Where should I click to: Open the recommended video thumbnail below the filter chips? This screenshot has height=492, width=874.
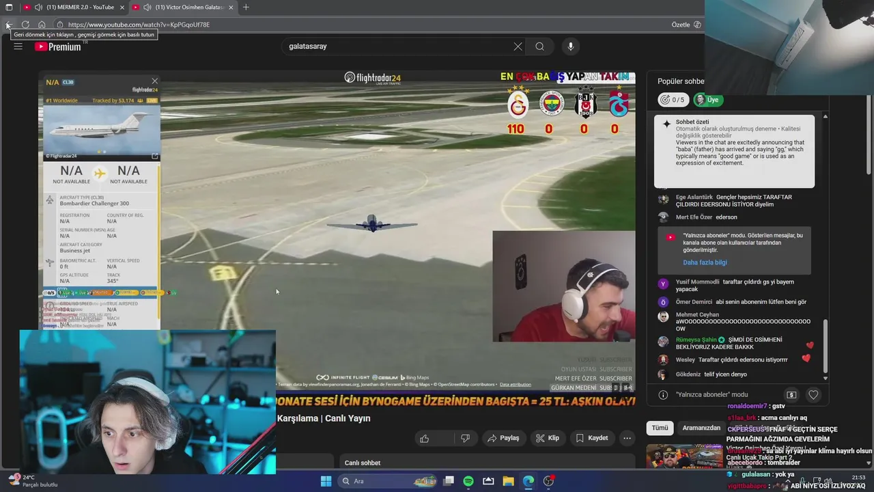(685, 456)
